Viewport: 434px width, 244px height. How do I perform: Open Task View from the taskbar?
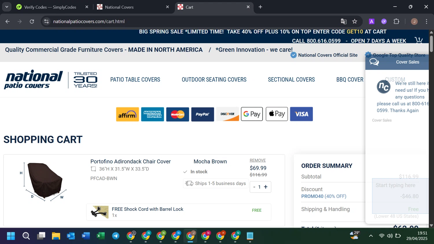tap(41, 236)
